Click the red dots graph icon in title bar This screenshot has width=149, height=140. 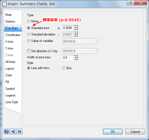tap(4, 4)
